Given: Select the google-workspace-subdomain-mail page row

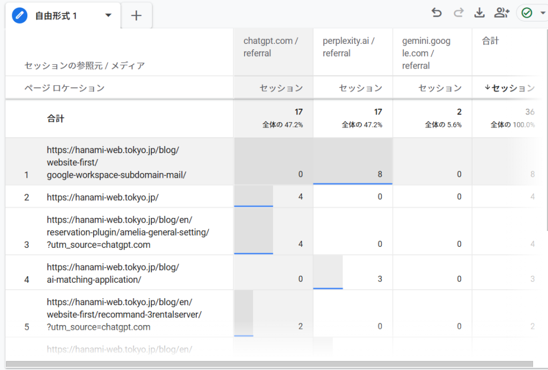Looking at the screenshot, I should [x=116, y=162].
